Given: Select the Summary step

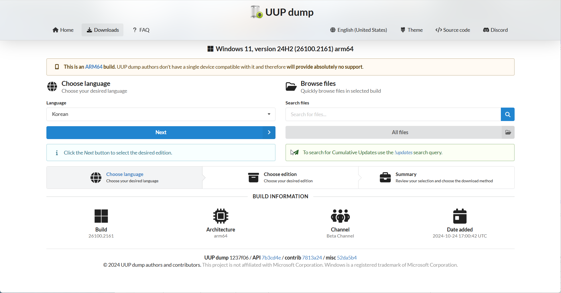Looking at the screenshot, I should coord(436,177).
